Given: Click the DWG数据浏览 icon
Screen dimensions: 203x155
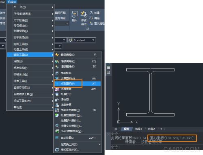Looking at the screenshot, I should pyautogui.click(x=57, y=131).
